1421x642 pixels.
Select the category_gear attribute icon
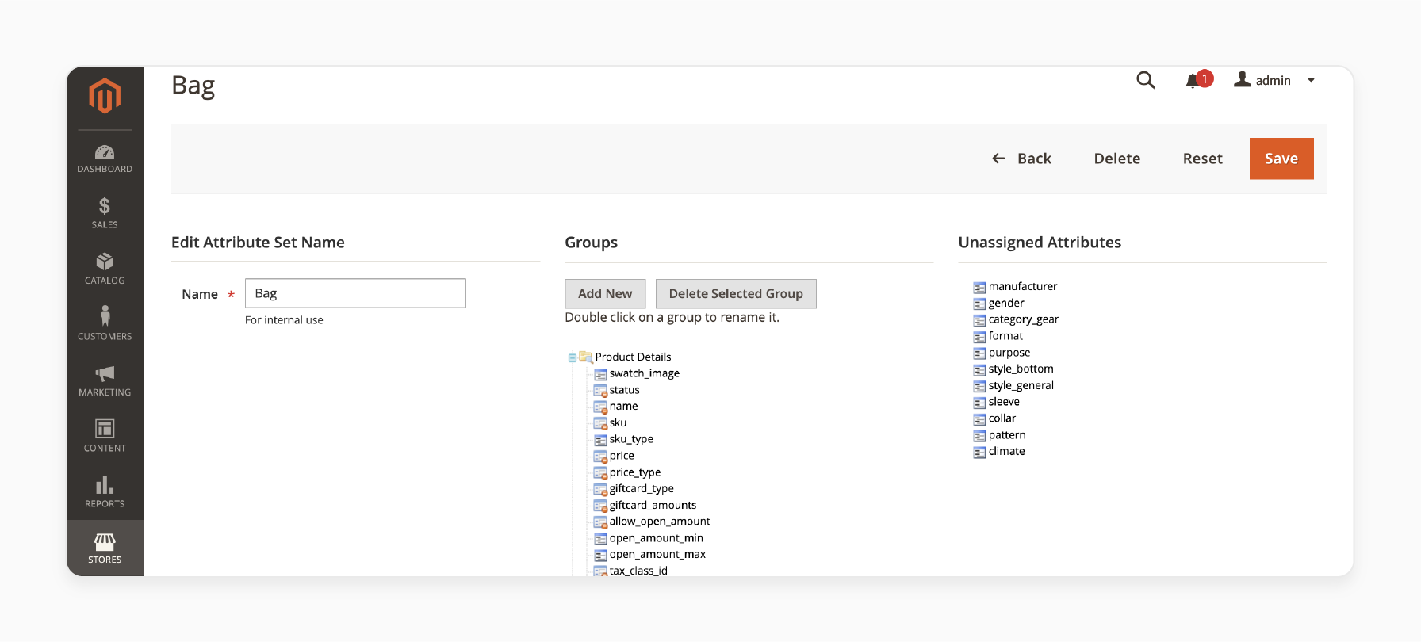click(979, 320)
